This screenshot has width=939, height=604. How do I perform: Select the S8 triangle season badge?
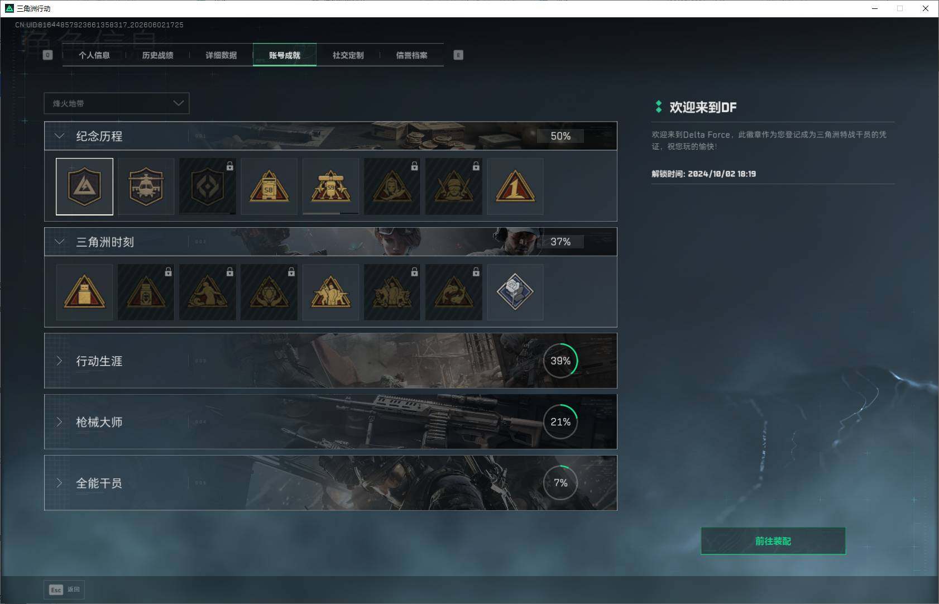click(269, 186)
